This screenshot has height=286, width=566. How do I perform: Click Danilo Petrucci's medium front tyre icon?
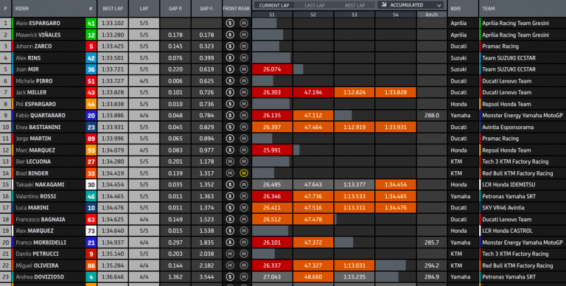tap(230, 253)
